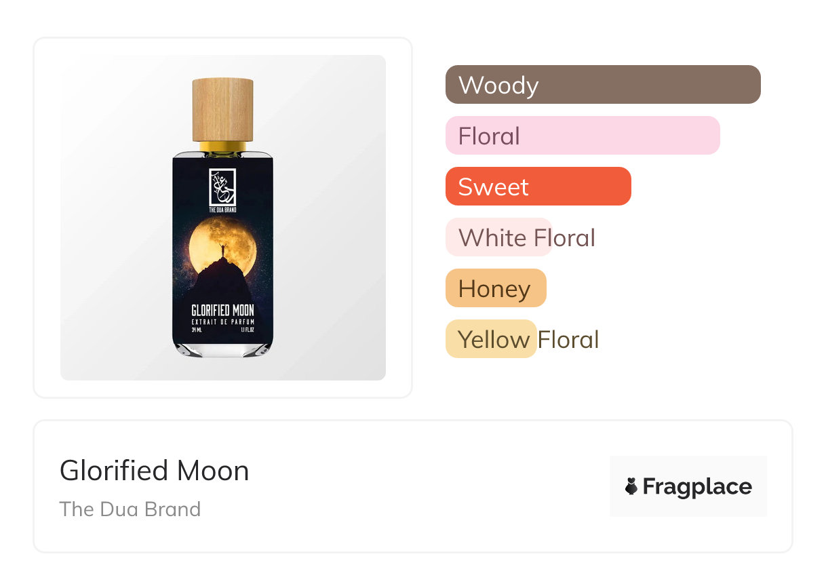Open the Glorified Moon title link
Screen dimensions: 826x586
155,471
